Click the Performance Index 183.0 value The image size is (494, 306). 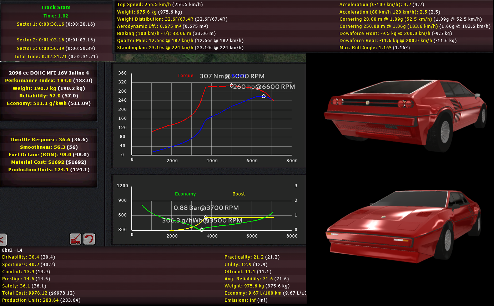click(x=49, y=81)
